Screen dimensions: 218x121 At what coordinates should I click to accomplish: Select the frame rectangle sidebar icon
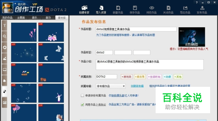[x=5, y=69]
